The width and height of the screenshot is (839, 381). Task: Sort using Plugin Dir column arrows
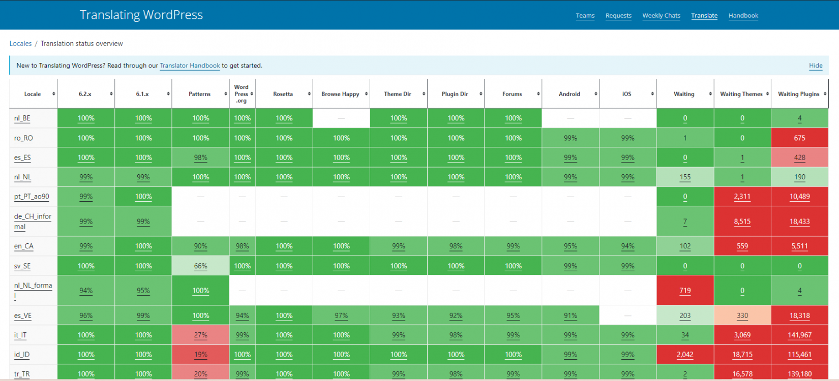click(481, 94)
